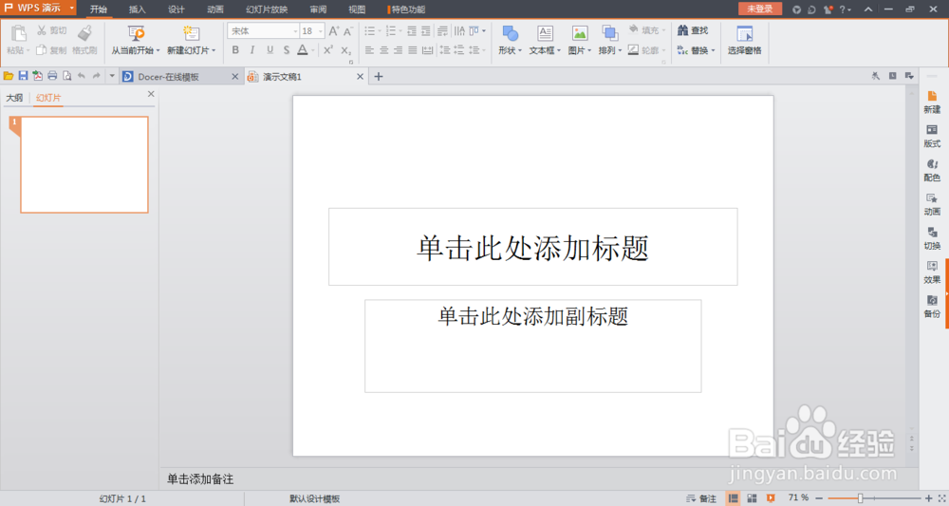This screenshot has height=506, width=949.
Task: Click the print icon in quick toolbar
Action: tap(52, 76)
